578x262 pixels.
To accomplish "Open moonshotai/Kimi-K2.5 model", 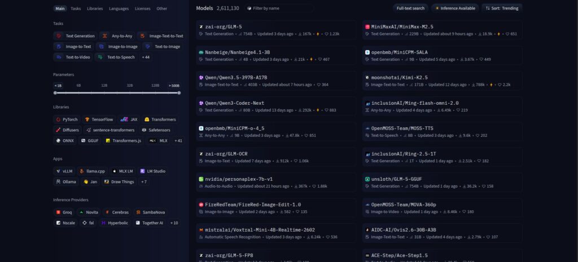I will pos(442,81).
